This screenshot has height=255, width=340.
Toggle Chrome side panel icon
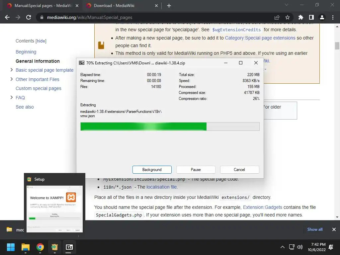click(x=311, y=17)
